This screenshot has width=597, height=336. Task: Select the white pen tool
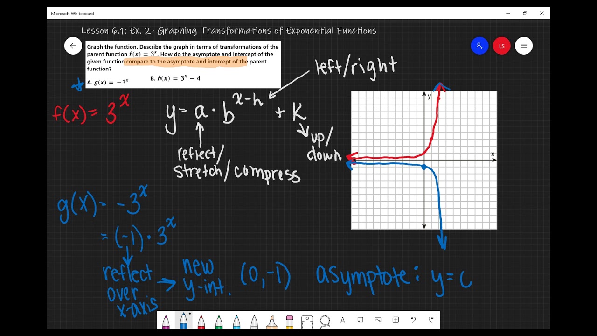[254, 322]
